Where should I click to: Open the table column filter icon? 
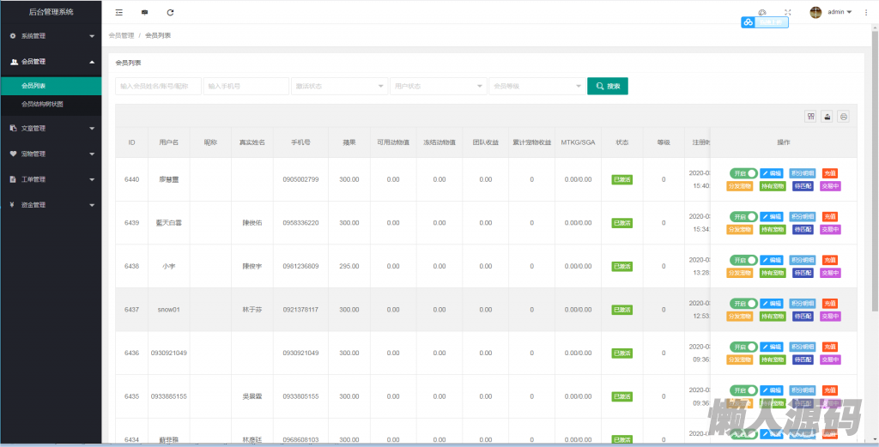coord(810,116)
